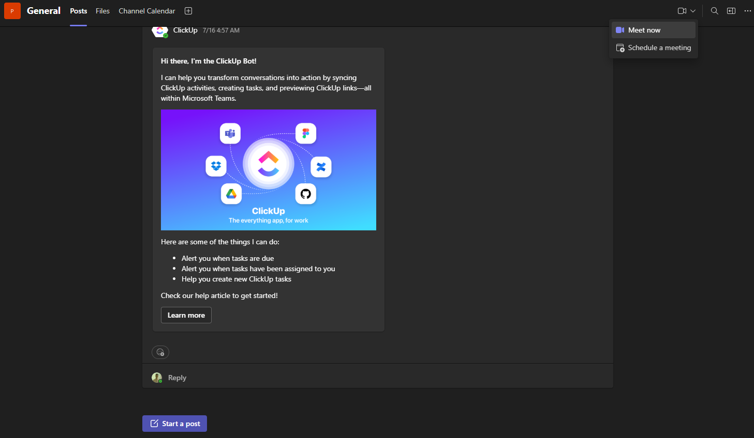Screen dimensions: 754x438
Task: Open the ClickUp banner image
Action: tap(269, 170)
